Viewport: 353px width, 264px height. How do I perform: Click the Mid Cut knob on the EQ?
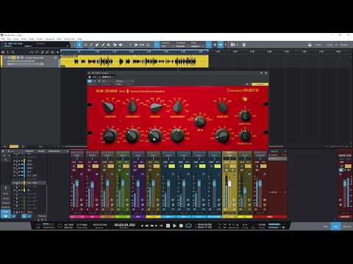pos(155,106)
